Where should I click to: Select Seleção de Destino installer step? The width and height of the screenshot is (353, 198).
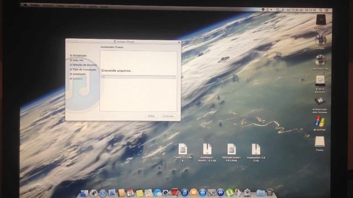pos(84,65)
